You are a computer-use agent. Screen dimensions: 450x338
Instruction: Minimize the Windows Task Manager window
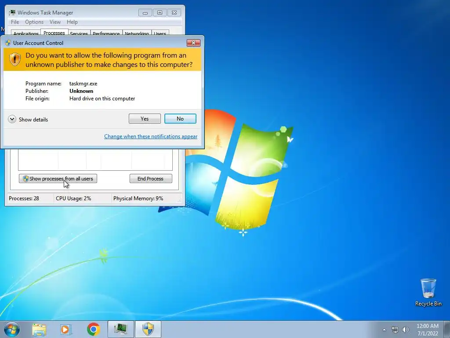(x=145, y=13)
